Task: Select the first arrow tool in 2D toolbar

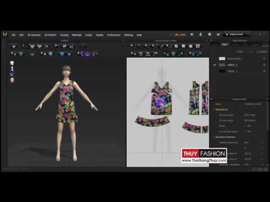Action: [x=132, y=46]
